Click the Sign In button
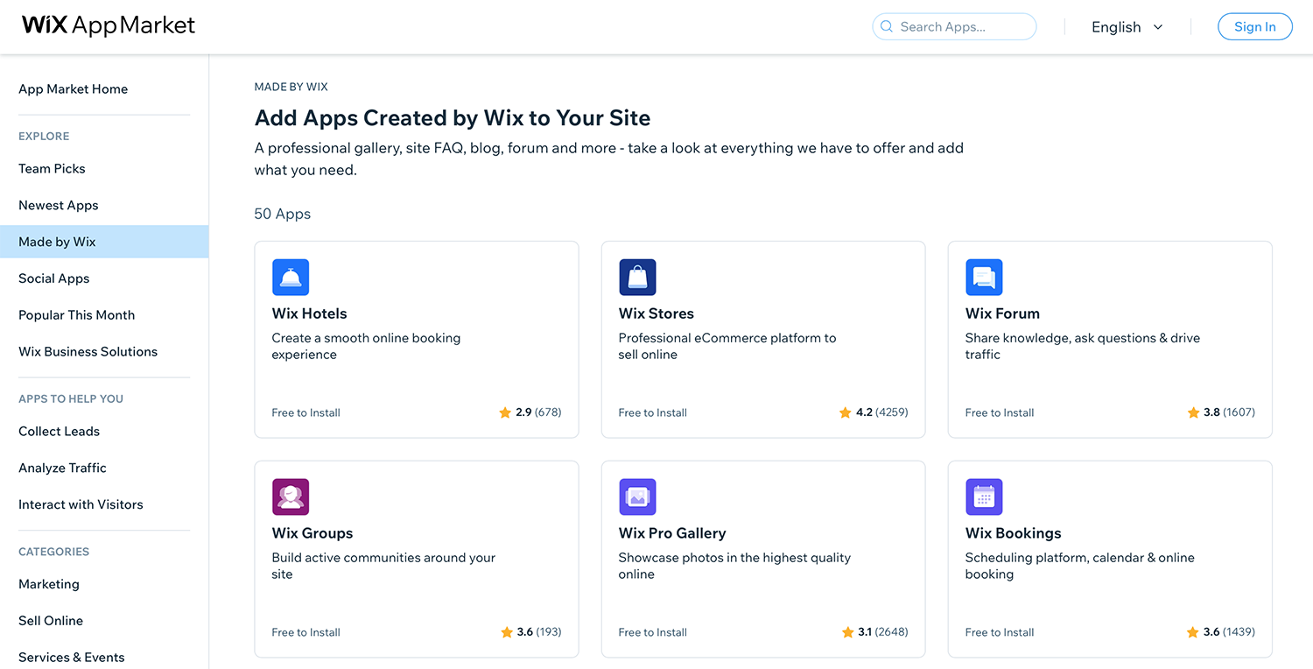 [x=1255, y=27]
